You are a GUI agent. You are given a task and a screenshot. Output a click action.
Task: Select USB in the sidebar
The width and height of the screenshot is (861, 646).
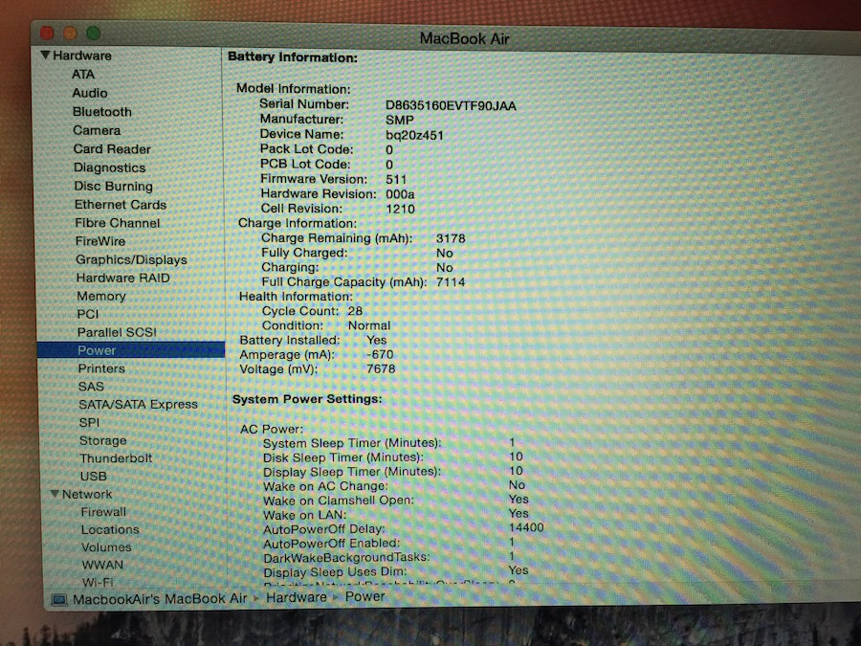(94, 477)
